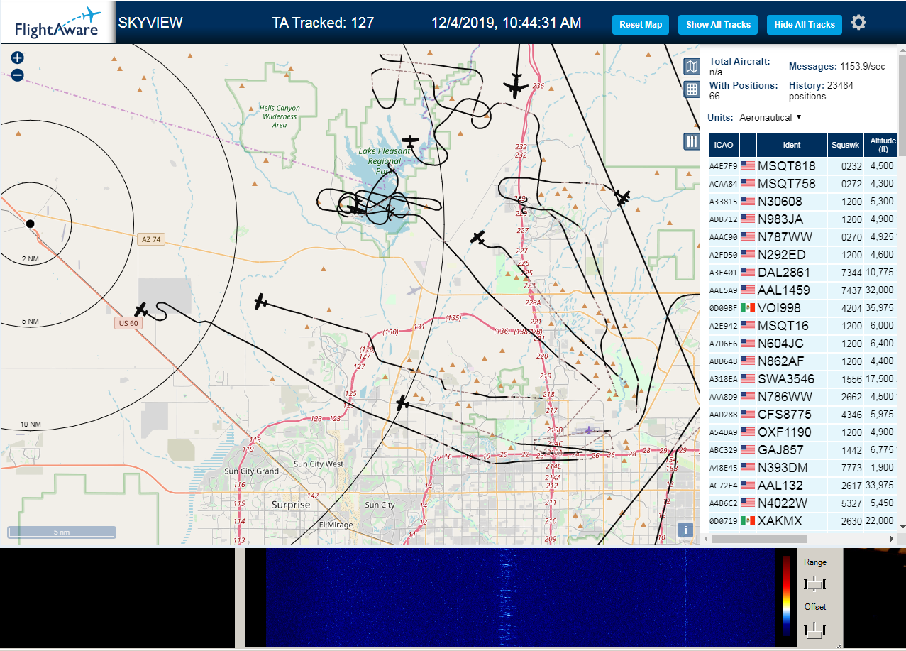Select N292ED aircraft row

pyautogui.click(x=804, y=254)
